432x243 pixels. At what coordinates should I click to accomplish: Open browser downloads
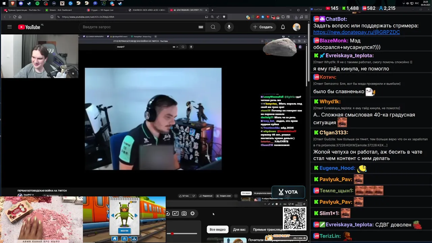pyautogui.click(x=296, y=17)
